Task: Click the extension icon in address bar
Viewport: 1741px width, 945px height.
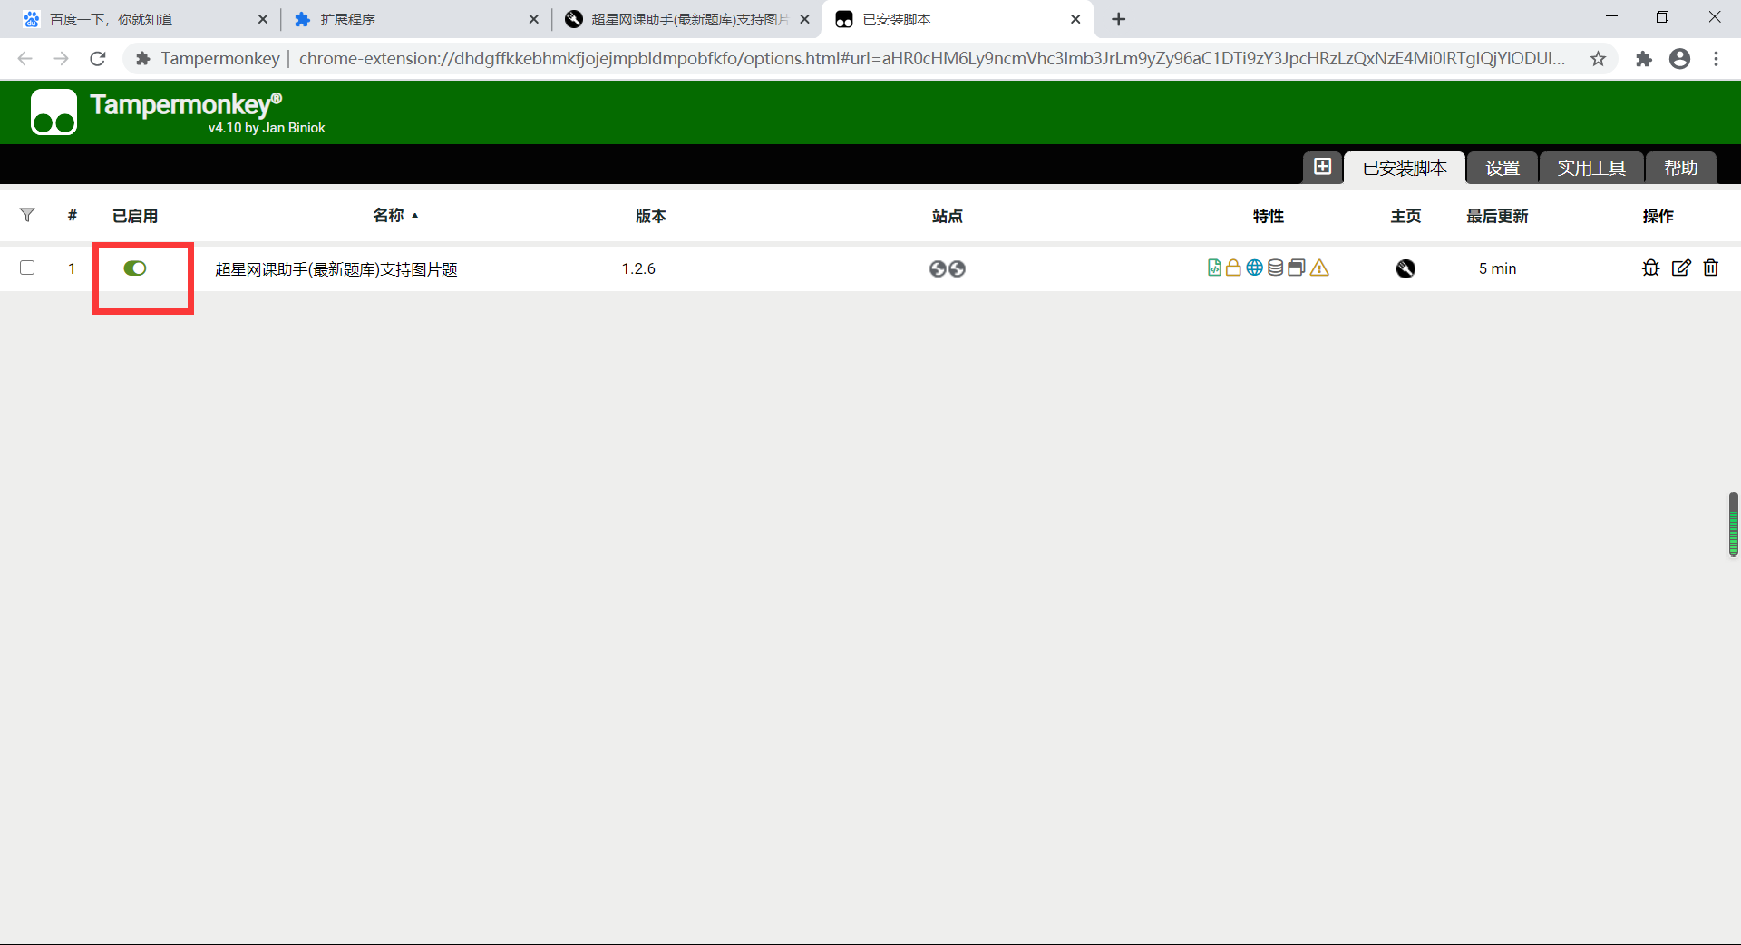Action: (142, 59)
